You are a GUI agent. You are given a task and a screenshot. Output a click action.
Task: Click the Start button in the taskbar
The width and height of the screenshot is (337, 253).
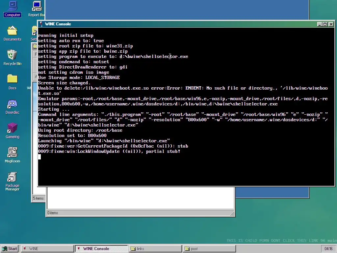tap(10, 249)
